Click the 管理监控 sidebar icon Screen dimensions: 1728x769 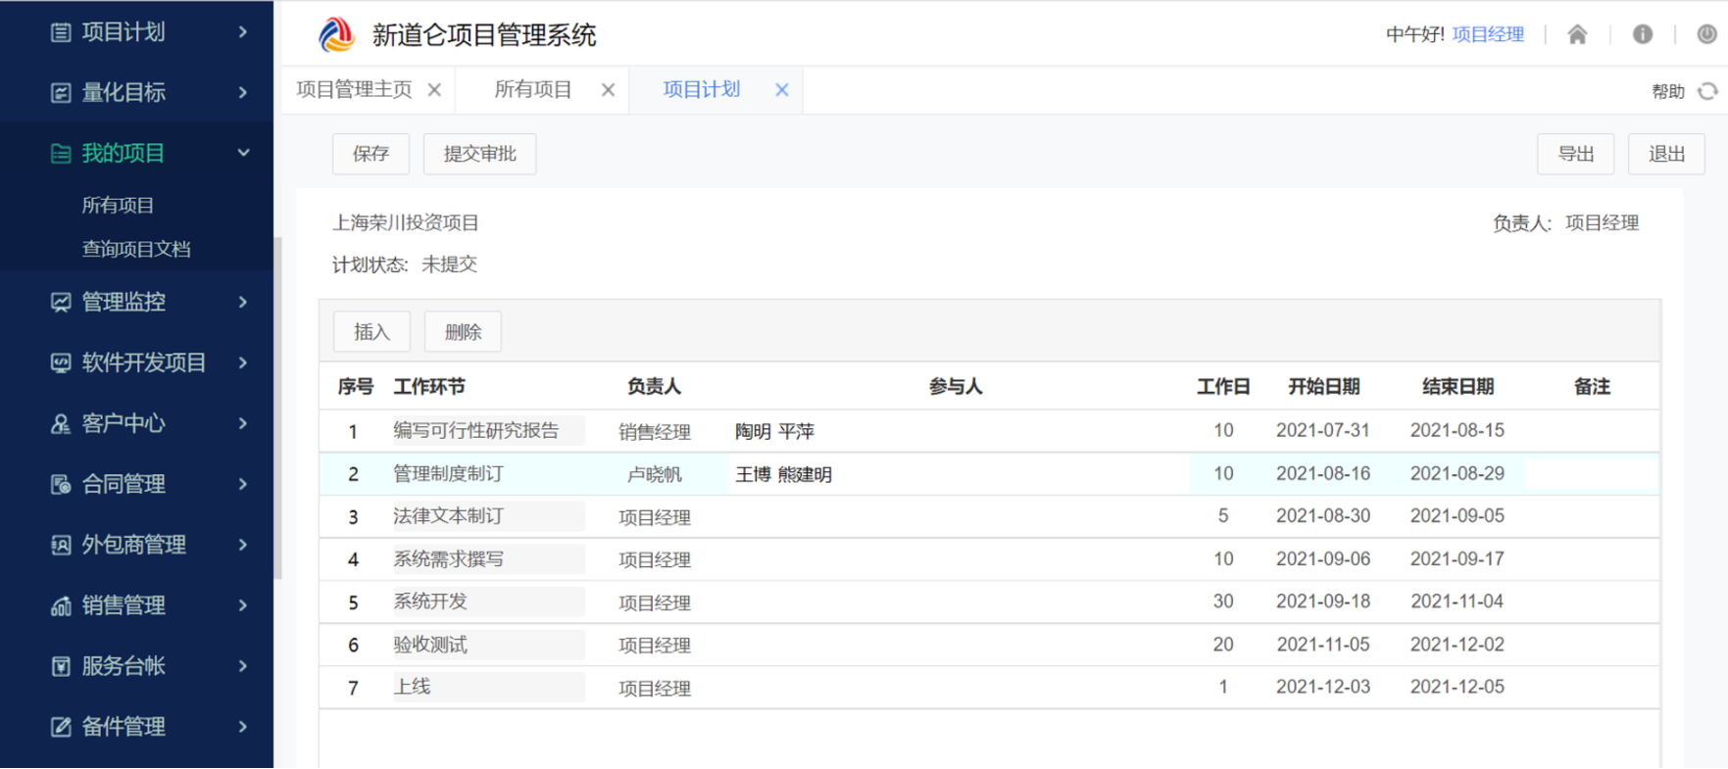(61, 303)
